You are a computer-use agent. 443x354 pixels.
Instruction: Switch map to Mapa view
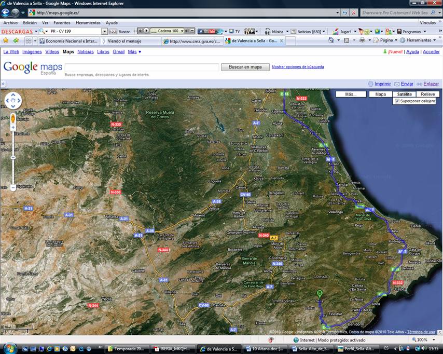click(x=381, y=94)
